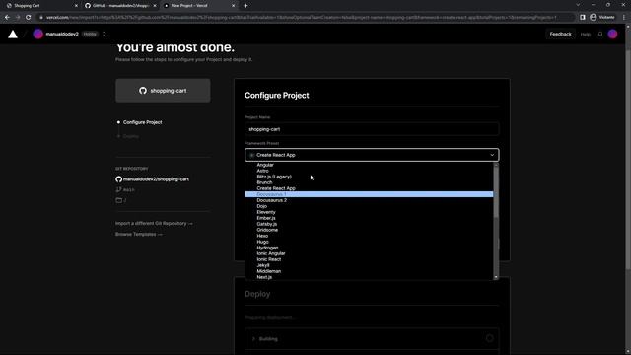631x355 pixels.
Task: Open the team switcher chevron next to Hobby
Action: (x=105, y=35)
